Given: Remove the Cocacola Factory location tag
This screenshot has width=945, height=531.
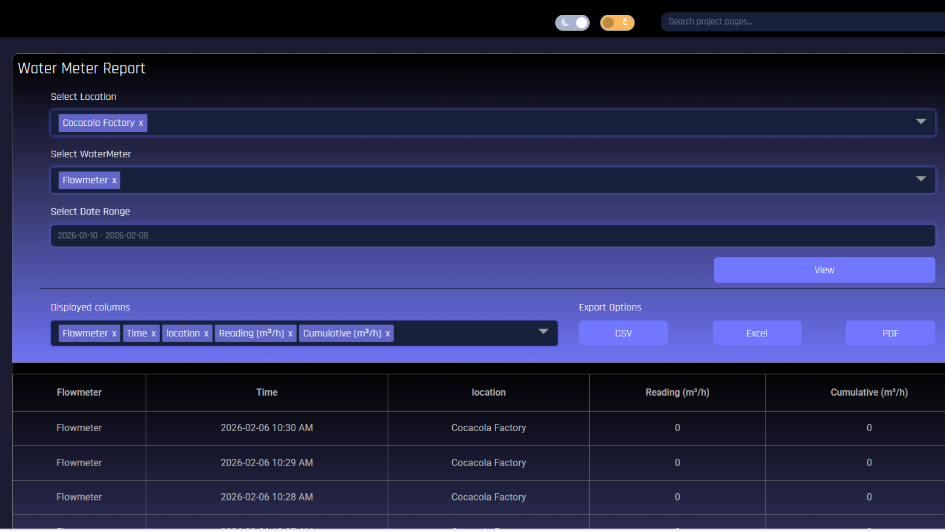Looking at the screenshot, I should (x=141, y=123).
